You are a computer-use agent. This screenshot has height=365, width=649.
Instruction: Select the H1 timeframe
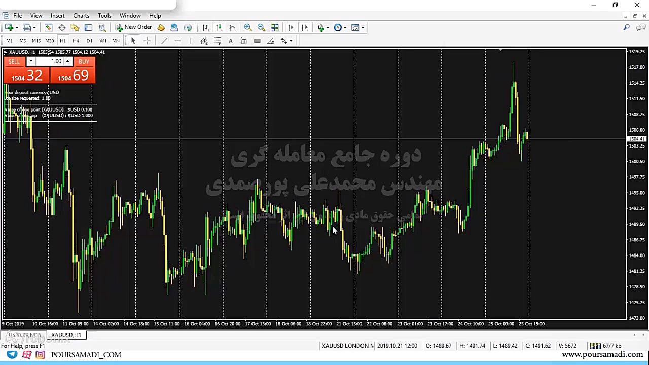coord(62,41)
